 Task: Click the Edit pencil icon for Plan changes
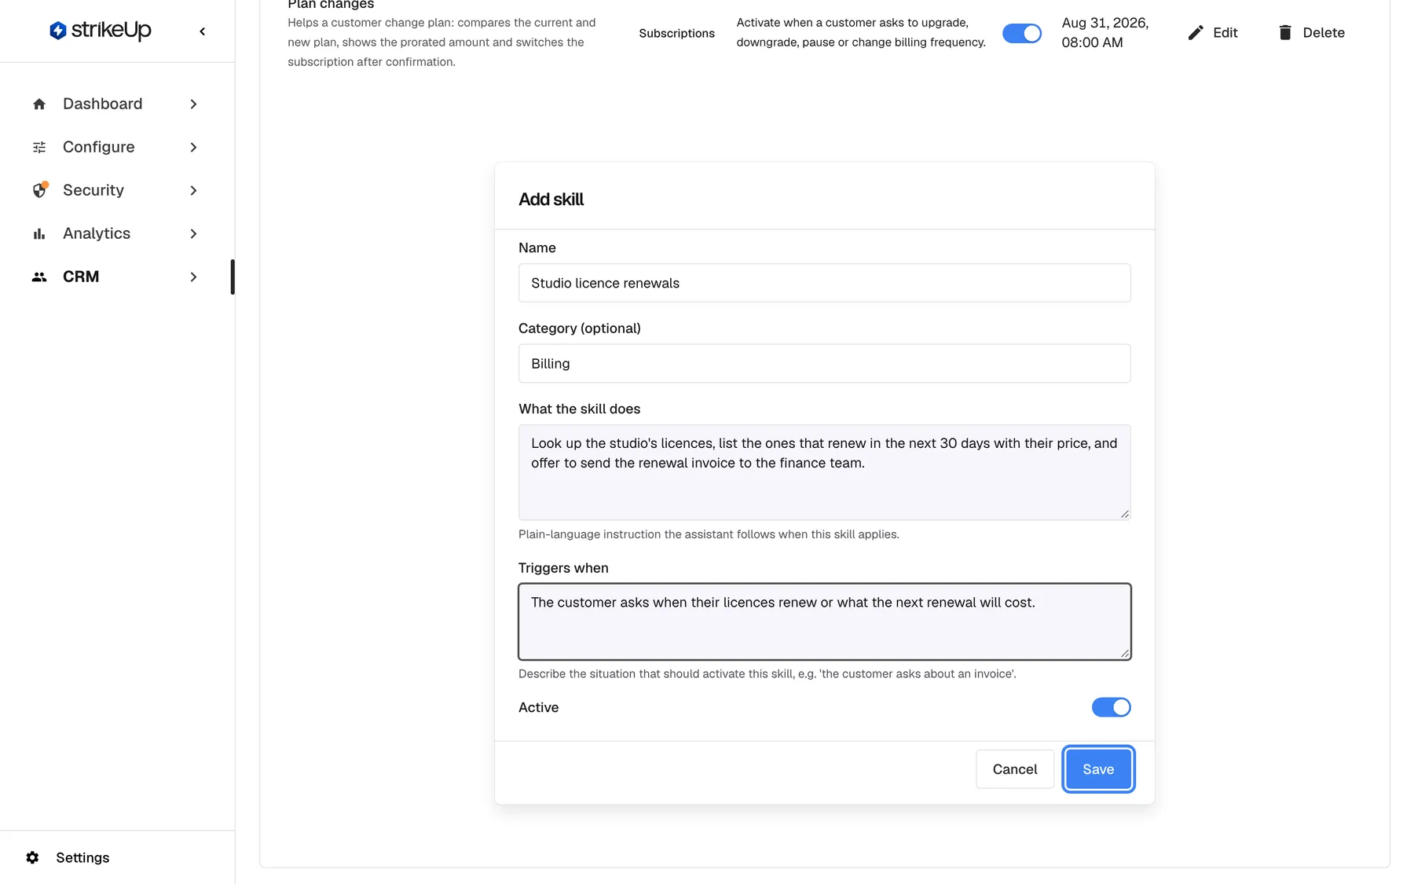(x=1196, y=32)
